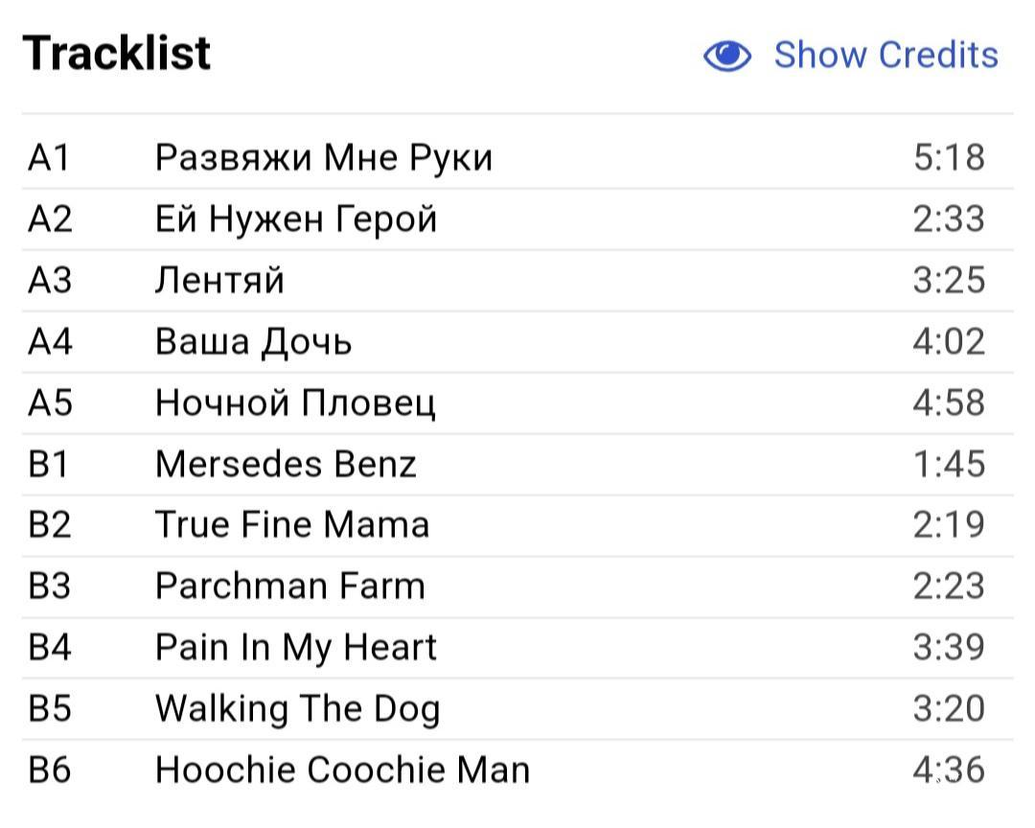
Task: Select track B6 Hoochie Coochie Man
Action: pos(517,770)
